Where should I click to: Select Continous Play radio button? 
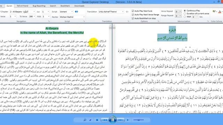185,11
